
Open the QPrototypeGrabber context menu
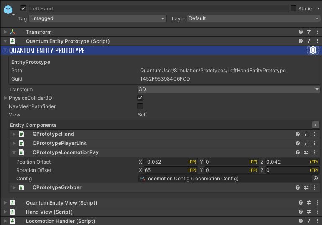tap(314, 187)
